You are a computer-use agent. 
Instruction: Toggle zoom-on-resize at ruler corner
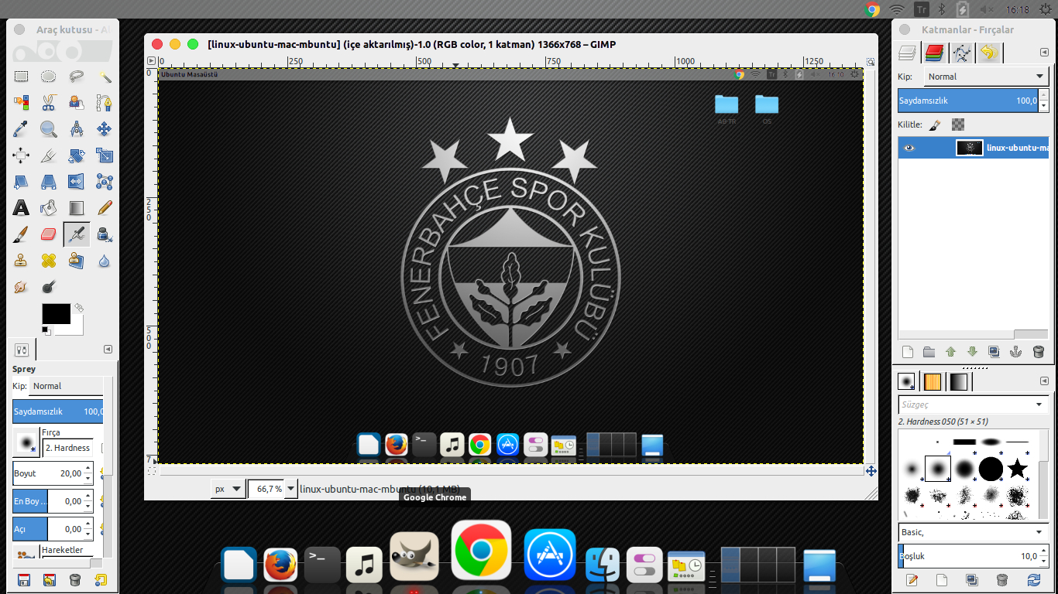pyautogui.click(x=871, y=61)
